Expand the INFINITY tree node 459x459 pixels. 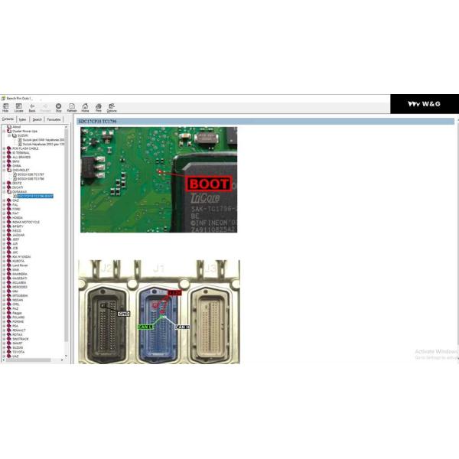tap(4, 226)
